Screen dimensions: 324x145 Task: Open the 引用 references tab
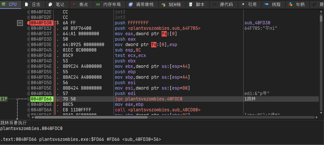pos(249,4)
